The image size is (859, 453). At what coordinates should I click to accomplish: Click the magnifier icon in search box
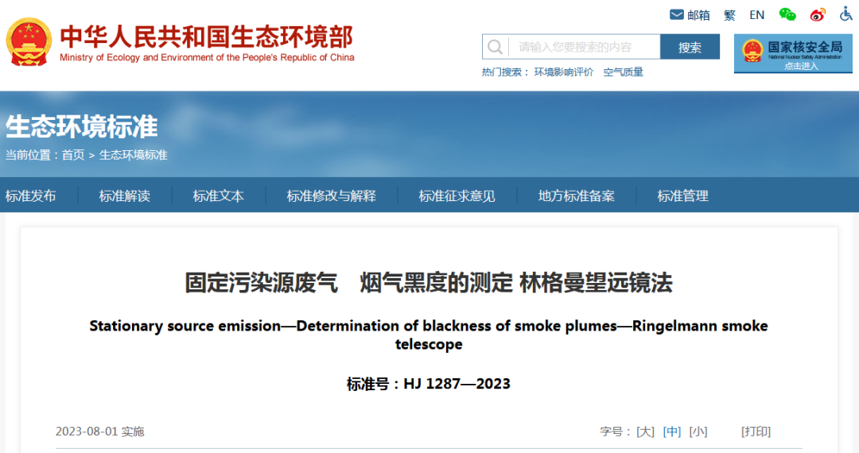pos(495,47)
